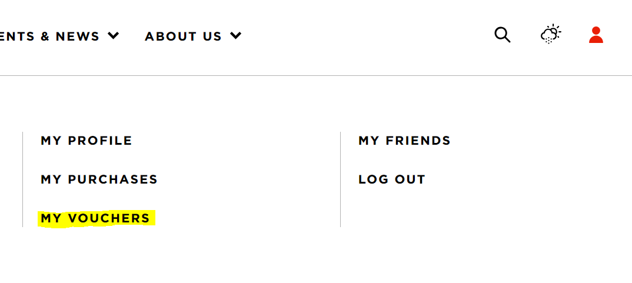
Task: Check snow and sun weather report icon
Action: [551, 34]
